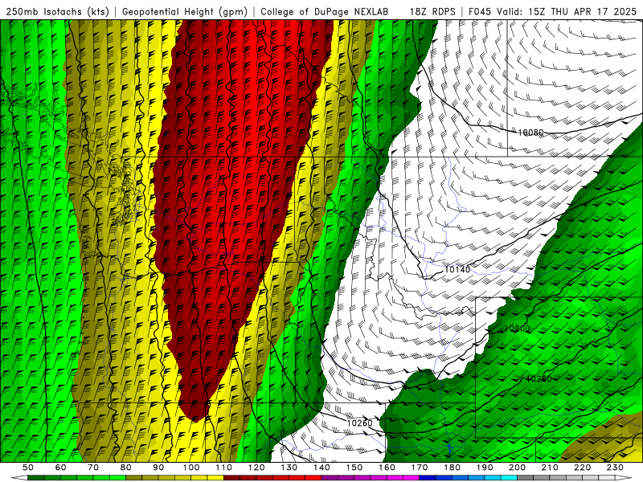Image resolution: width=643 pixels, height=482 pixels.
Task: Click the cyan swatch before 200 on colorbar
Action: click(x=510, y=478)
